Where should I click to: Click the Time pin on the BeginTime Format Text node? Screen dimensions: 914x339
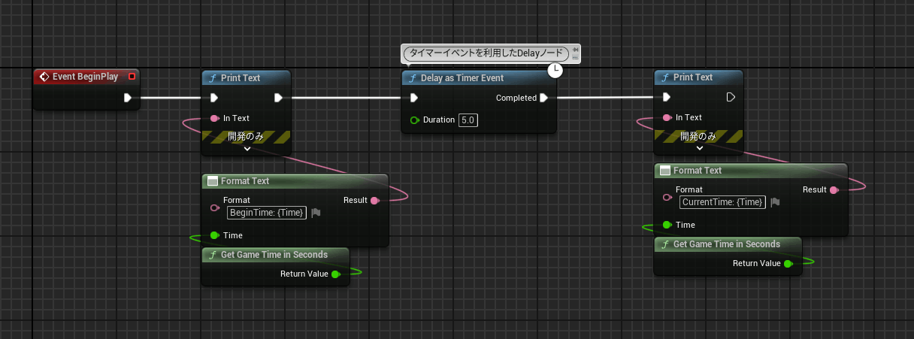(x=214, y=235)
